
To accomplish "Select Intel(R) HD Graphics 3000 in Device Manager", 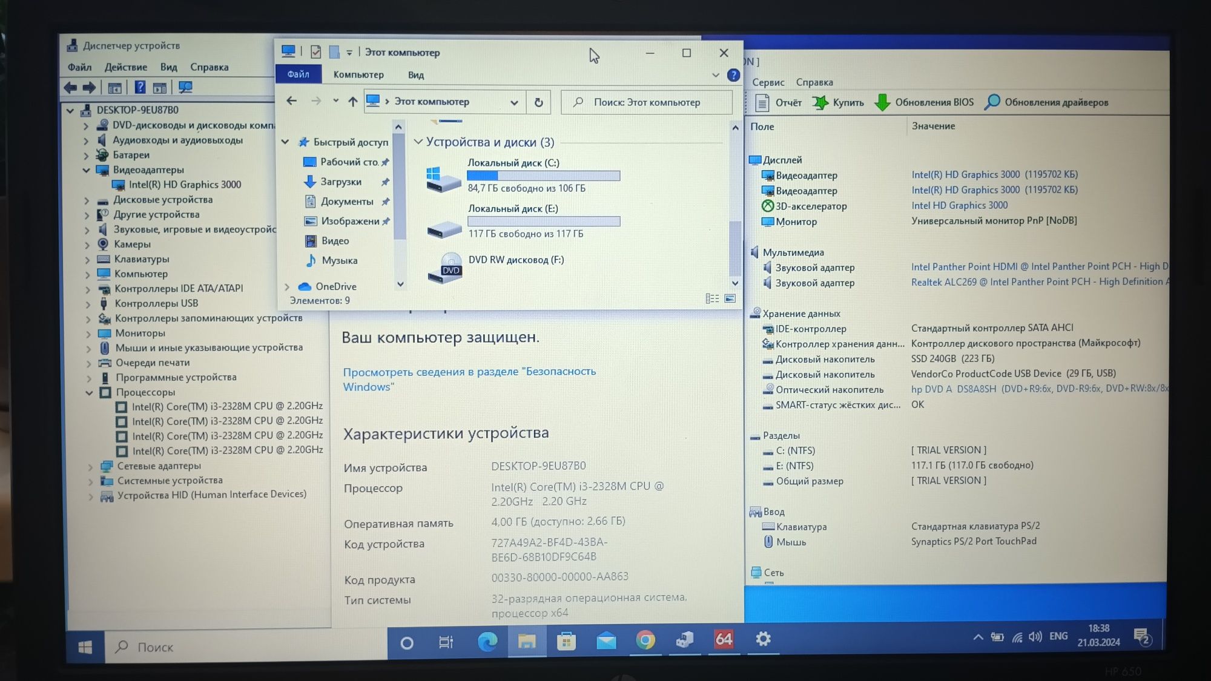I will (x=185, y=185).
